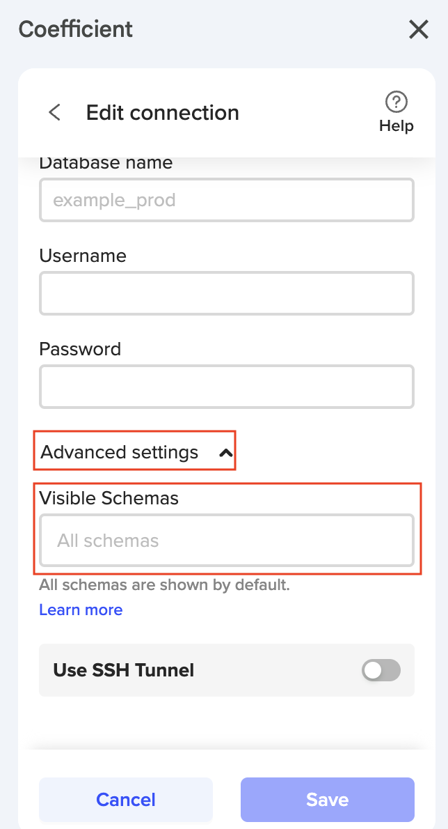Click the Coefficient panel title
This screenshot has height=829, width=448.
coord(76,29)
